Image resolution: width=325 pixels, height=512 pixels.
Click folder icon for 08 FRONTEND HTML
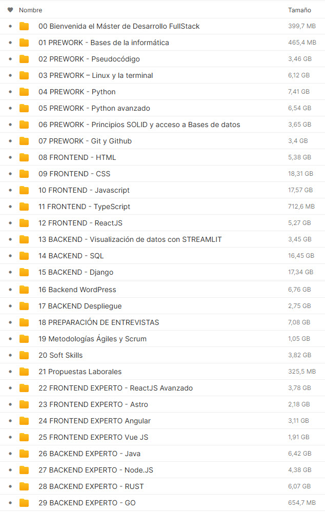point(24,157)
